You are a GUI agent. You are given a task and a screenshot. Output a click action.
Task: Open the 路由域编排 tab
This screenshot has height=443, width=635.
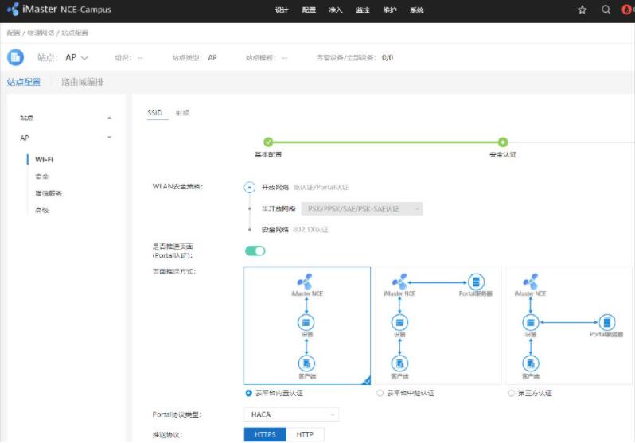coord(83,82)
